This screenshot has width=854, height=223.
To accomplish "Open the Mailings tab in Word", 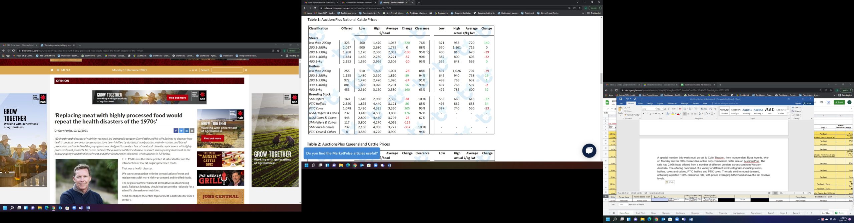I will coord(685,104).
